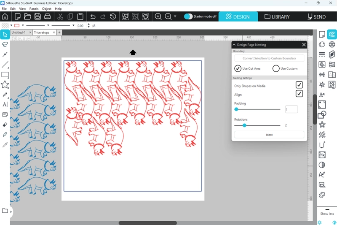
Task: Open the Panels menu
Action: pyautogui.click(x=34, y=8)
